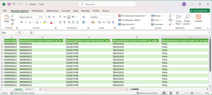Open filter dropdown for Numer KRS column
The height and width of the screenshot is (95, 212).
(18, 41)
